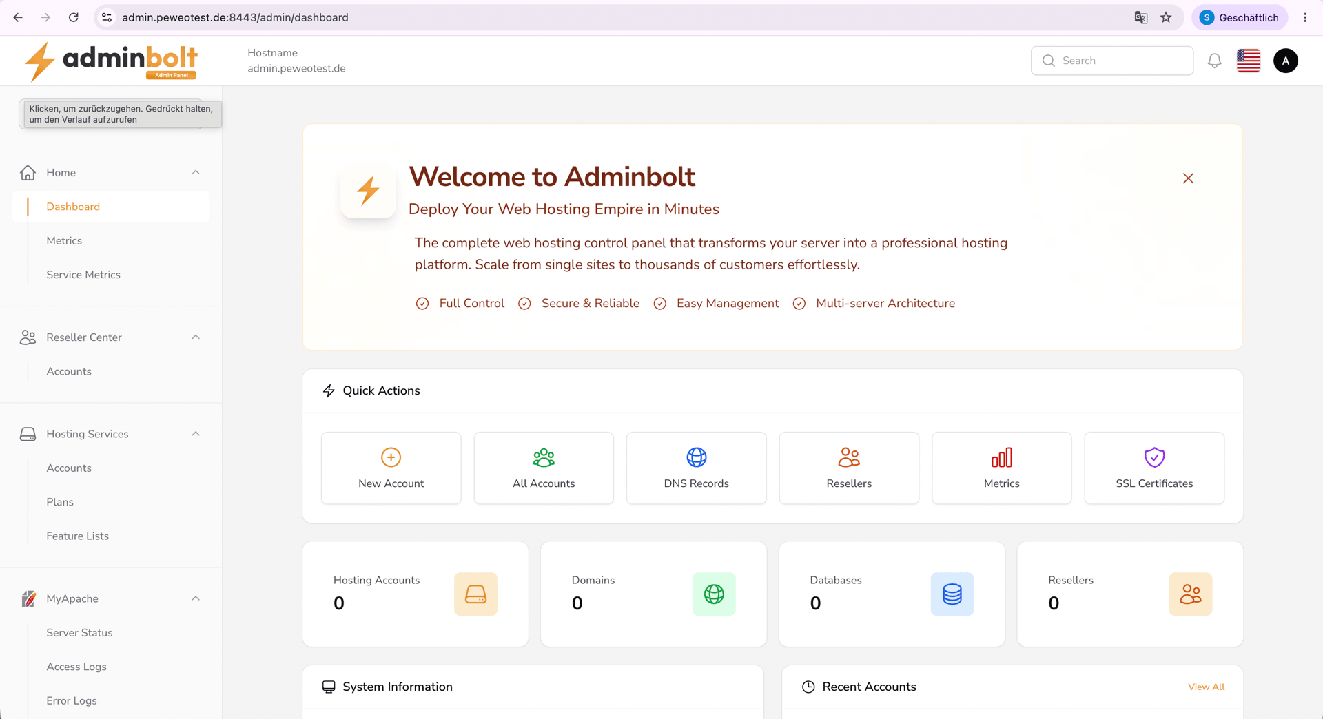
Task: Open Error Logs under MyApache
Action: click(x=72, y=700)
